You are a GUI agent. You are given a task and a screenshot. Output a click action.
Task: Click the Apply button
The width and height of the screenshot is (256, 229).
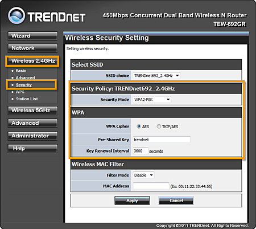[132, 201]
